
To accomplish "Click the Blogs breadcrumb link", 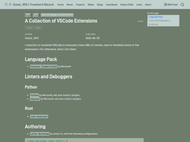I will pos(27,15).
